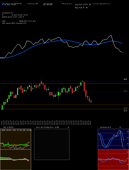The width and height of the screenshot is (129, 170).
Task: Click the MACD histogram panel
Action: tap(15, 160)
